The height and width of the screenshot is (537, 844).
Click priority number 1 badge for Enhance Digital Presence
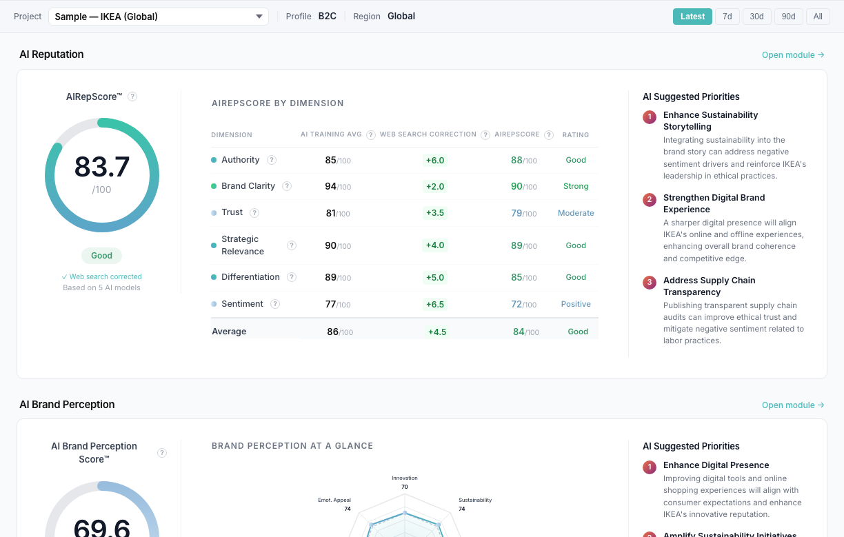tap(649, 467)
